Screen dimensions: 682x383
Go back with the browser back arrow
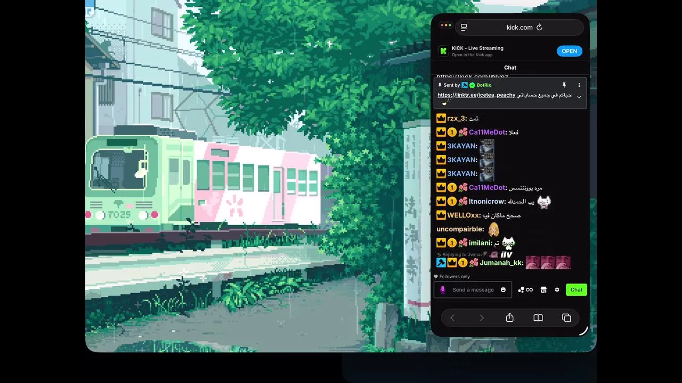[x=452, y=318]
